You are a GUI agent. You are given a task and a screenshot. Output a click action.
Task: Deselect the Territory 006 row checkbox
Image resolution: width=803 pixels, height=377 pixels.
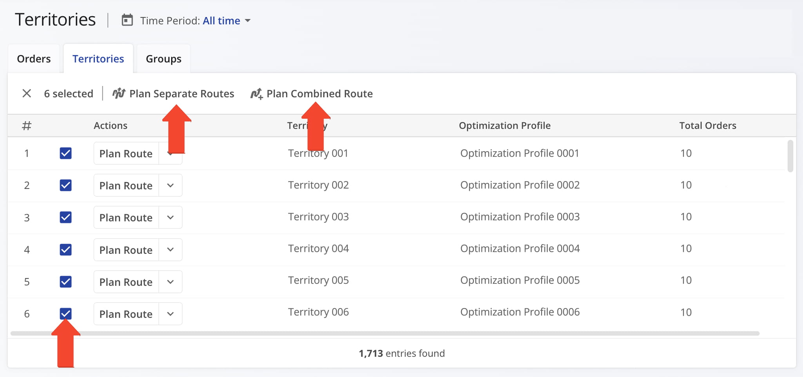[x=65, y=314]
